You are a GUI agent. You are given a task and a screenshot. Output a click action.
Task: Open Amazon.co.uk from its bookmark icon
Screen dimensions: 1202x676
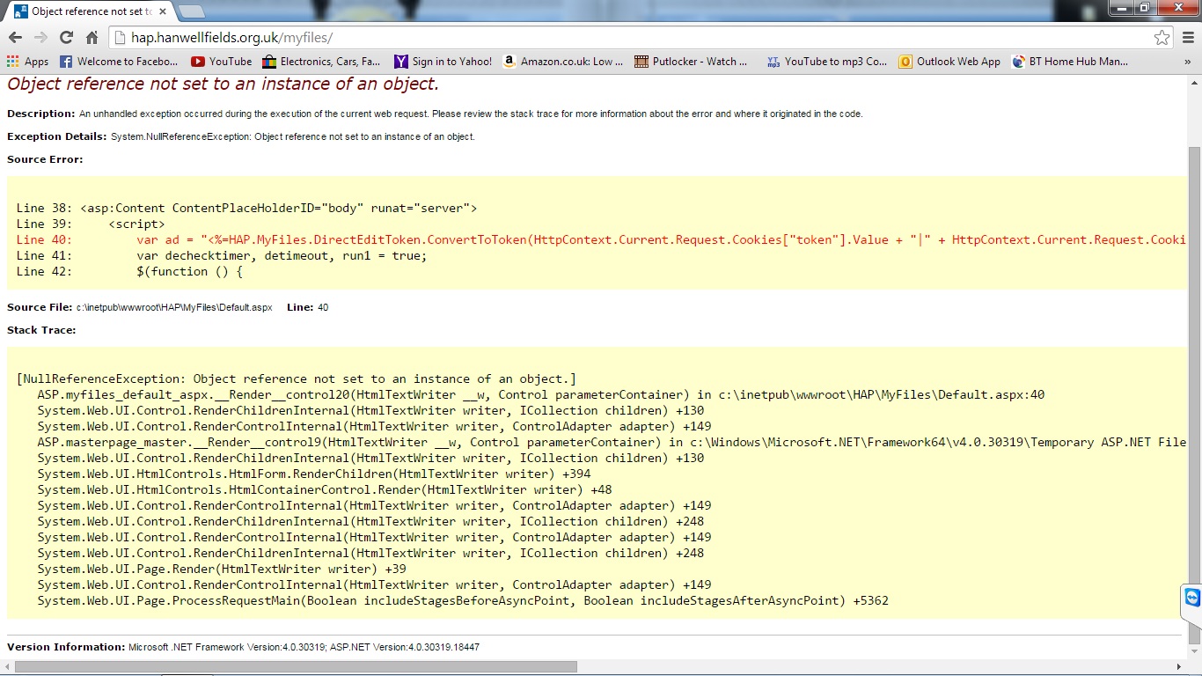(509, 61)
